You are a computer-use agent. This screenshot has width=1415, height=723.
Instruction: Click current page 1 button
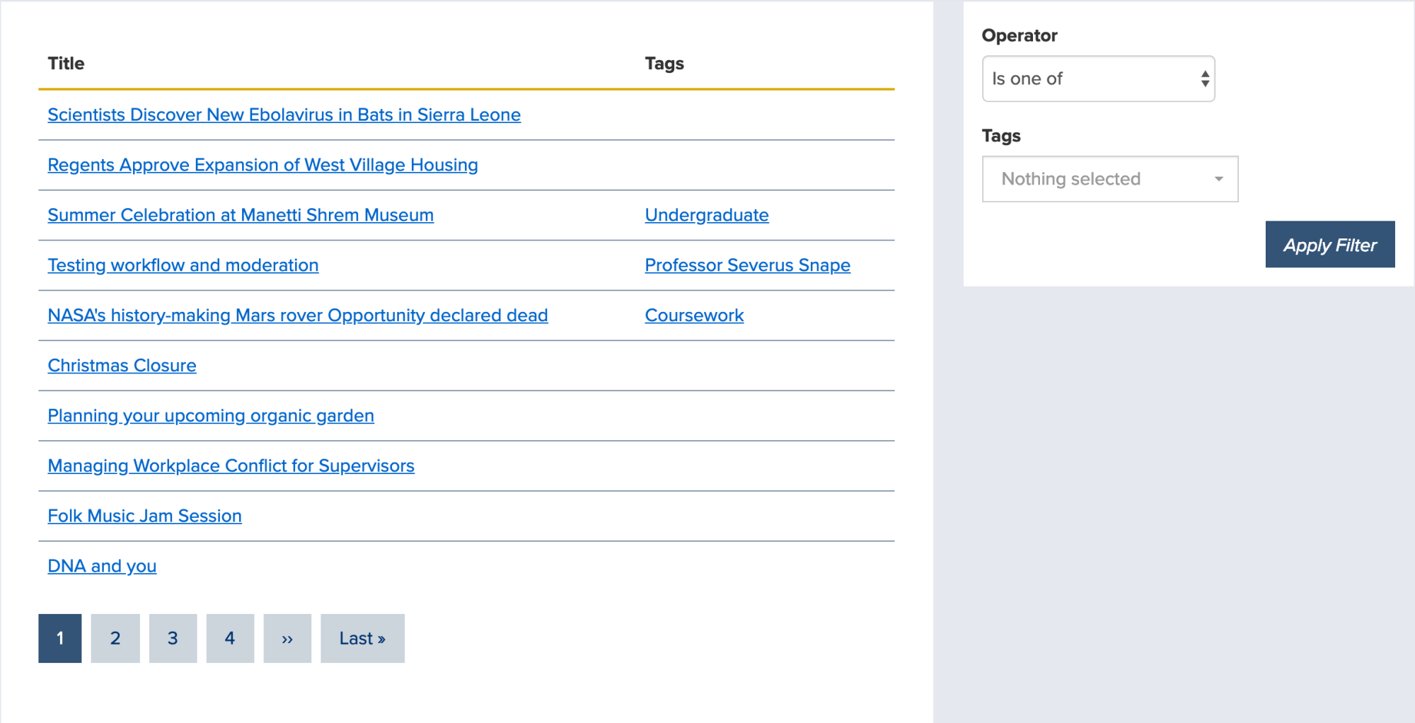[60, 638]
